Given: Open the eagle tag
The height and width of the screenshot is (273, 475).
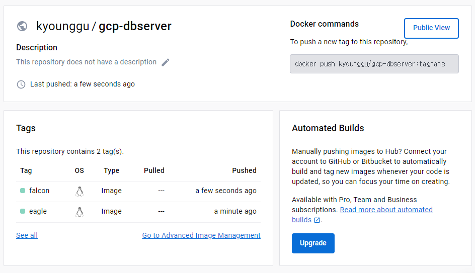Looking at the screenshot, I should (38, 211).
